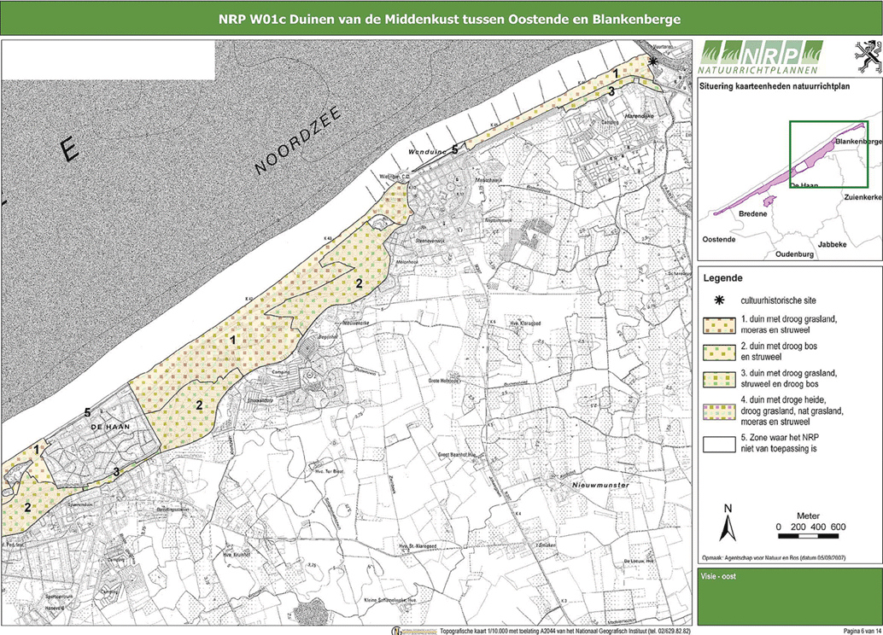Click the 'Legende' heading
The image size is (883, 635).
[x=723, y=278]
